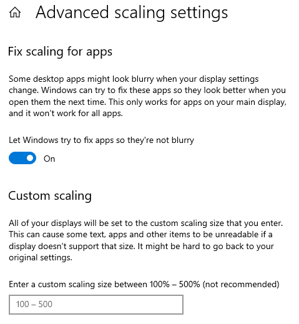Click the "Enter a custom scaling size" label

(x=144, y=284)
